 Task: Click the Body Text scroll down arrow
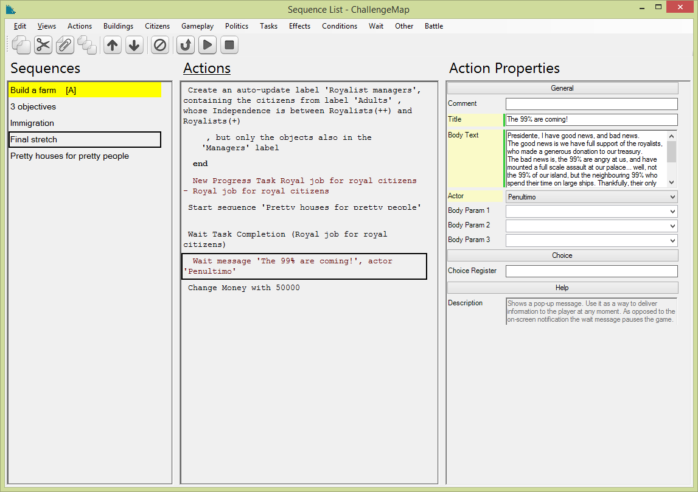pyautogui.click(x=672, y=182)
